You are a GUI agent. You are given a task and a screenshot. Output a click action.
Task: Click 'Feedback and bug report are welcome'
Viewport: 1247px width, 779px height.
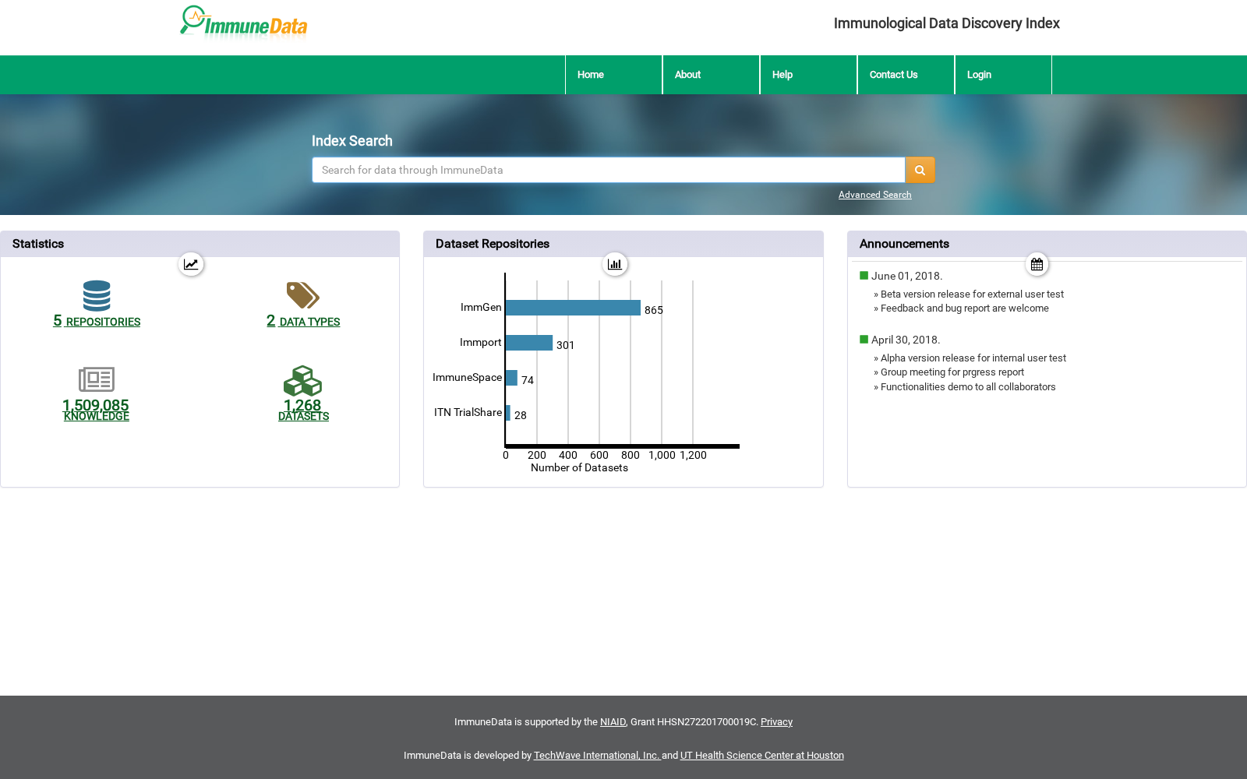click(x=965, y=308)
